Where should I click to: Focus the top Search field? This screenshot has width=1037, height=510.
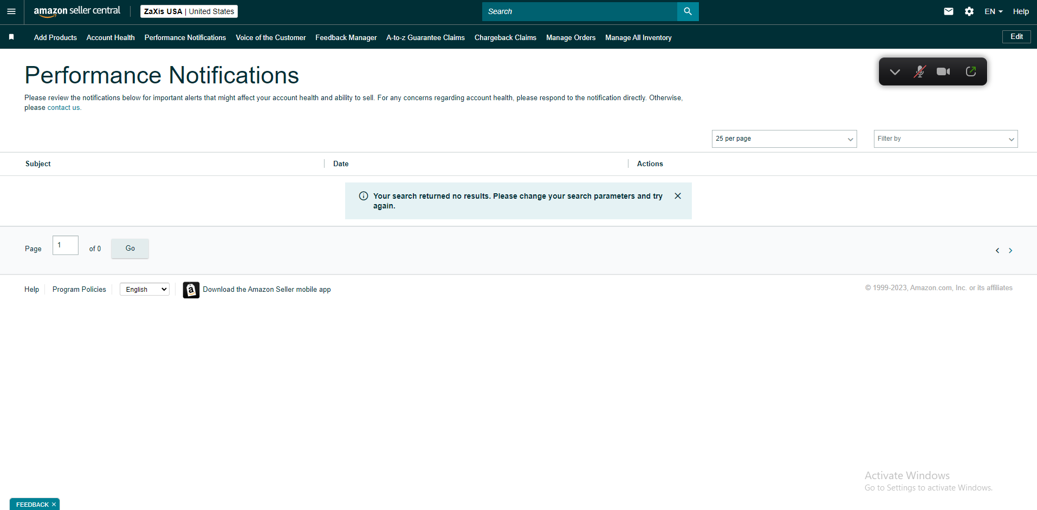pyautogui.click(x=580, y=11)
